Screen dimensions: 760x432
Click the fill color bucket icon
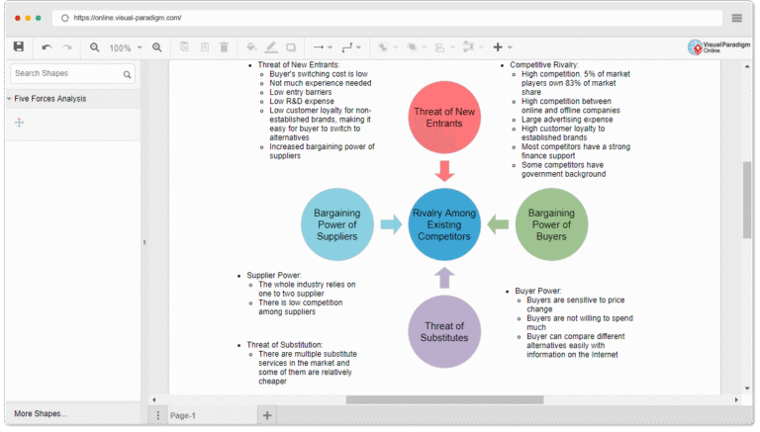[x=250, y=47]
